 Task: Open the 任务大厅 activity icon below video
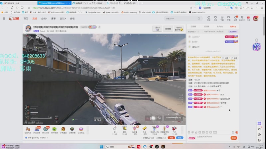tap(28, 130)
